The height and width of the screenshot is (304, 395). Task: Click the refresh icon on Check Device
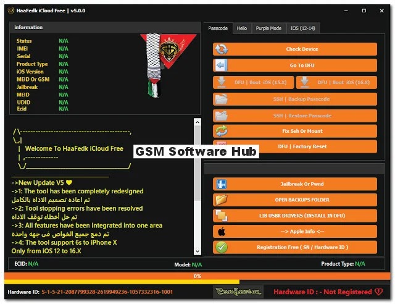(222, 49)
